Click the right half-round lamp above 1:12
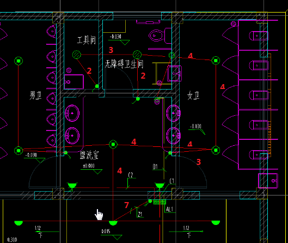 pos(216,223)
